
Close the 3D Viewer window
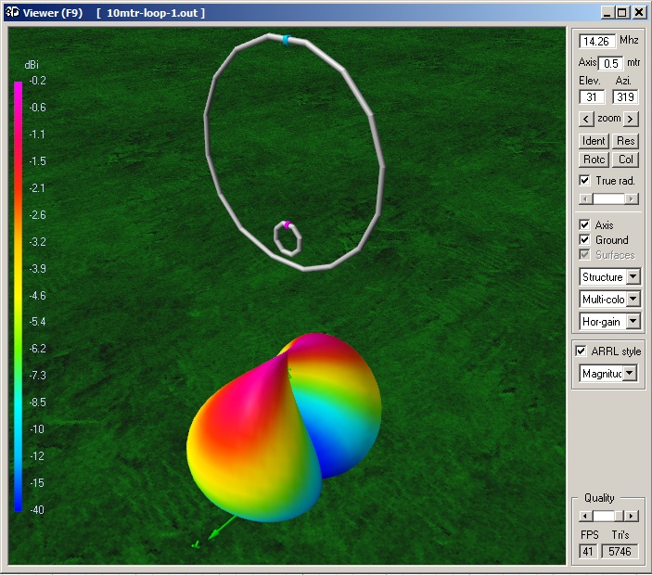tap(639, 13)
